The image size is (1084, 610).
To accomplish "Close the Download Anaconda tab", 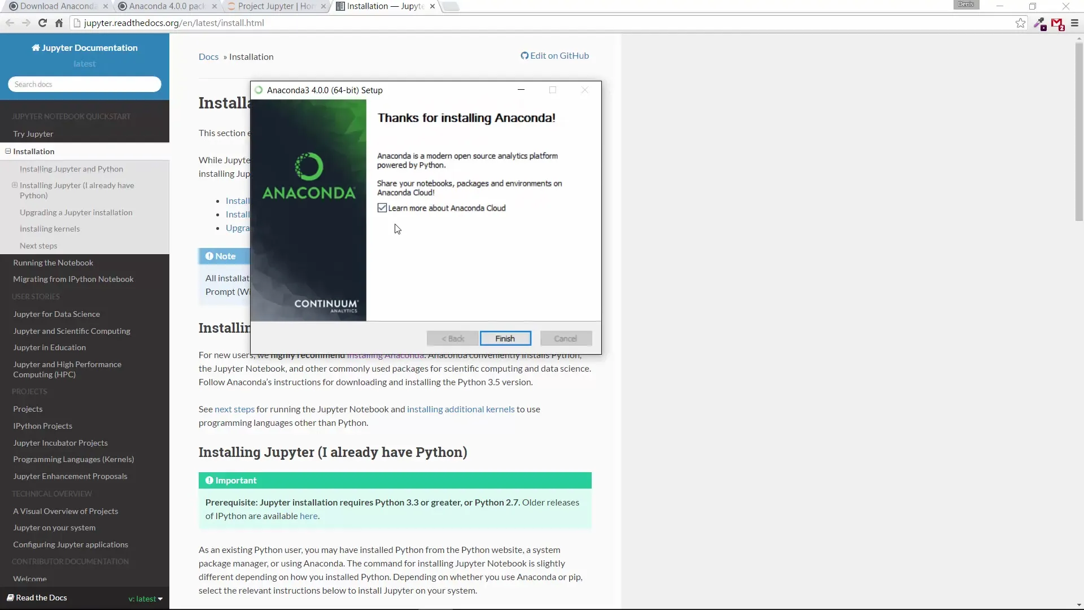I will [x=105, y=6].
